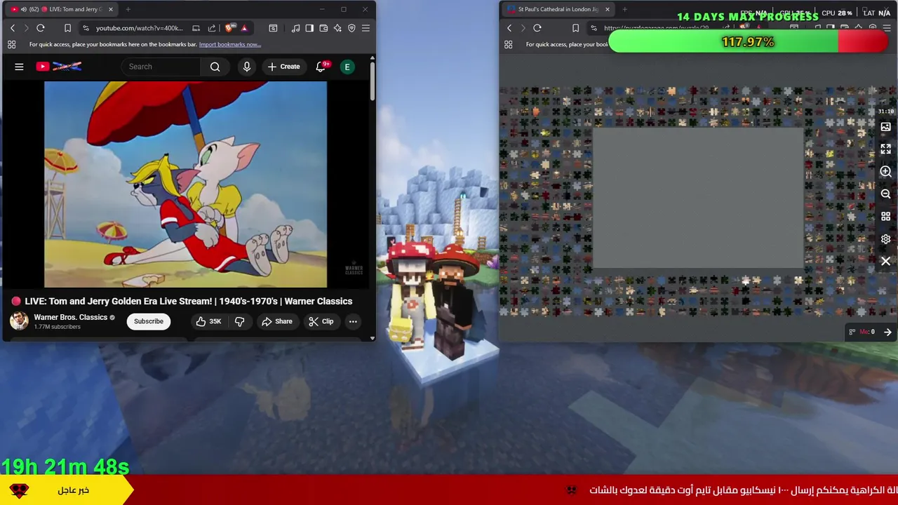
Task: Close the LIVE: Tom and Jerry tab
Action: pyautogui.click(x=110, y=9)
